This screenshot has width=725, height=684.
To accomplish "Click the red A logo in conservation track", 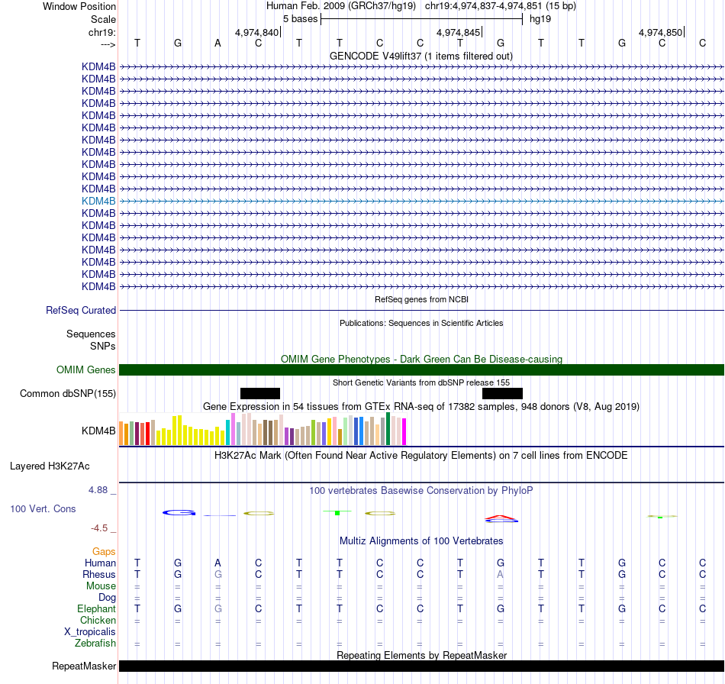I will [x=501, y=518].
